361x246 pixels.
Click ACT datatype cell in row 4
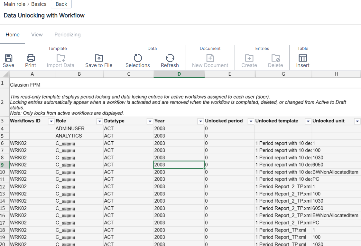click(x=129, y=128)
